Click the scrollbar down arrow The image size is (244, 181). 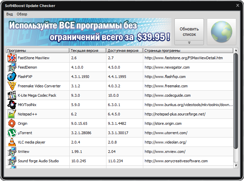(x=236, y=166)
